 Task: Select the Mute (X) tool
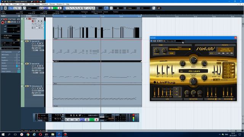(x=80, y=8)
